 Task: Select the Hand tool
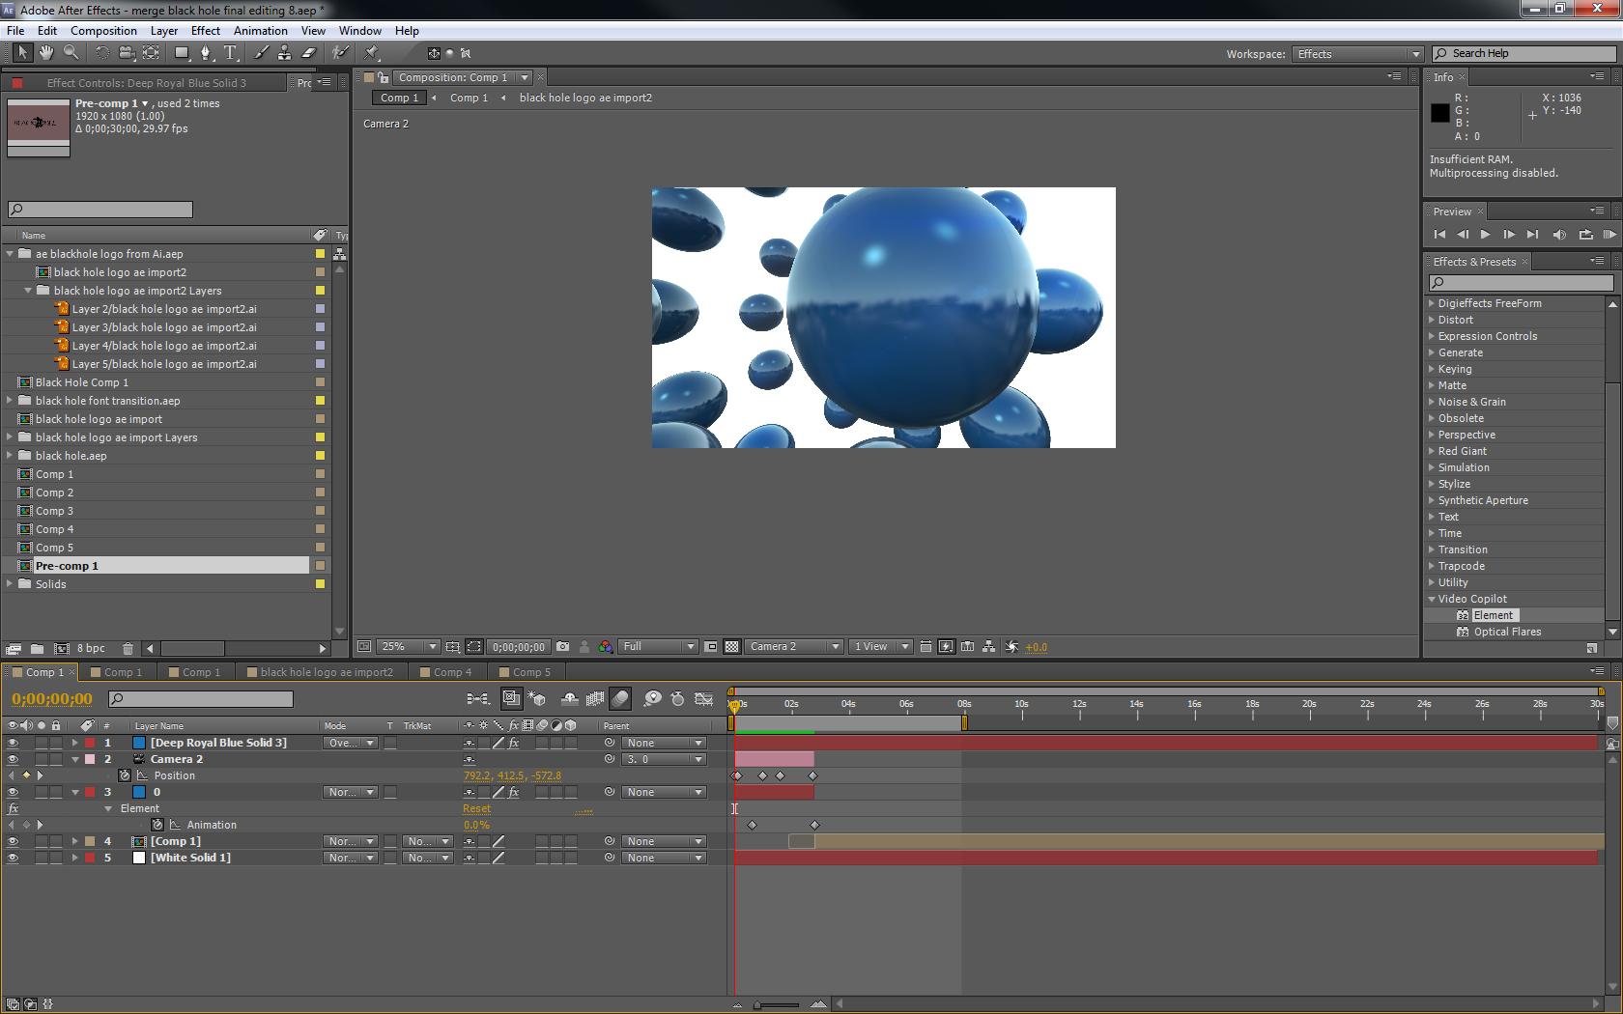pos(45,52)
